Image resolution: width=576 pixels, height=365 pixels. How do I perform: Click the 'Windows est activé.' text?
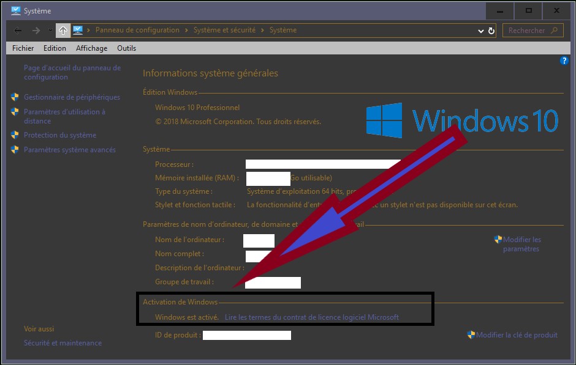point(187,317)
